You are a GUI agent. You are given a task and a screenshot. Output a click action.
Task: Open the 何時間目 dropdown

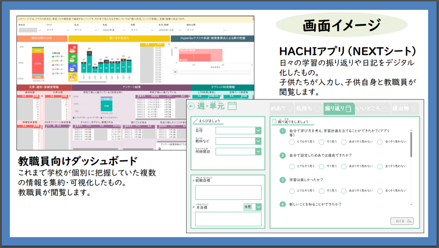(x=239, y=152)
